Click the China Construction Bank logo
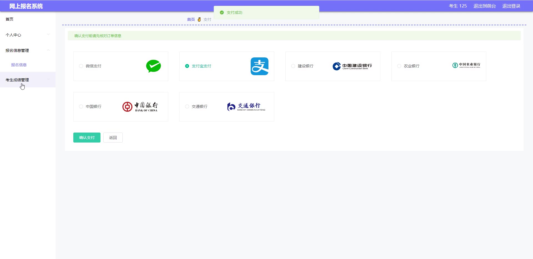Image resolution: width=533 pixels, height=259 pixels. pos(352,66)
